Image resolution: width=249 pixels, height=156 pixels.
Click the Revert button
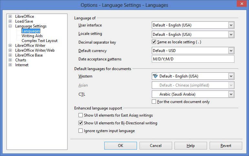point(226,146)
